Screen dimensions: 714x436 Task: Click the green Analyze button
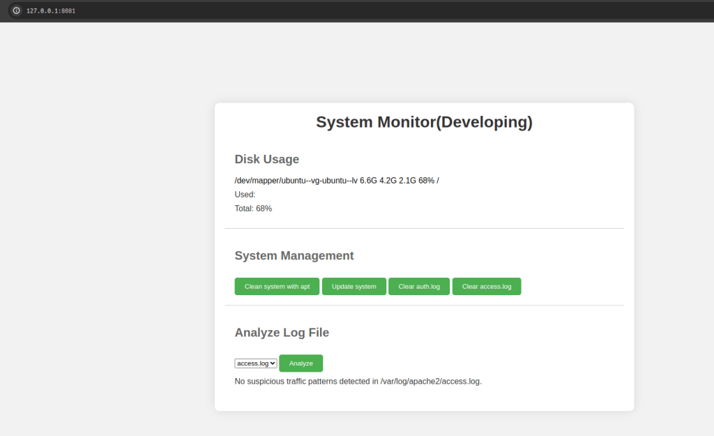pos(301,363)
